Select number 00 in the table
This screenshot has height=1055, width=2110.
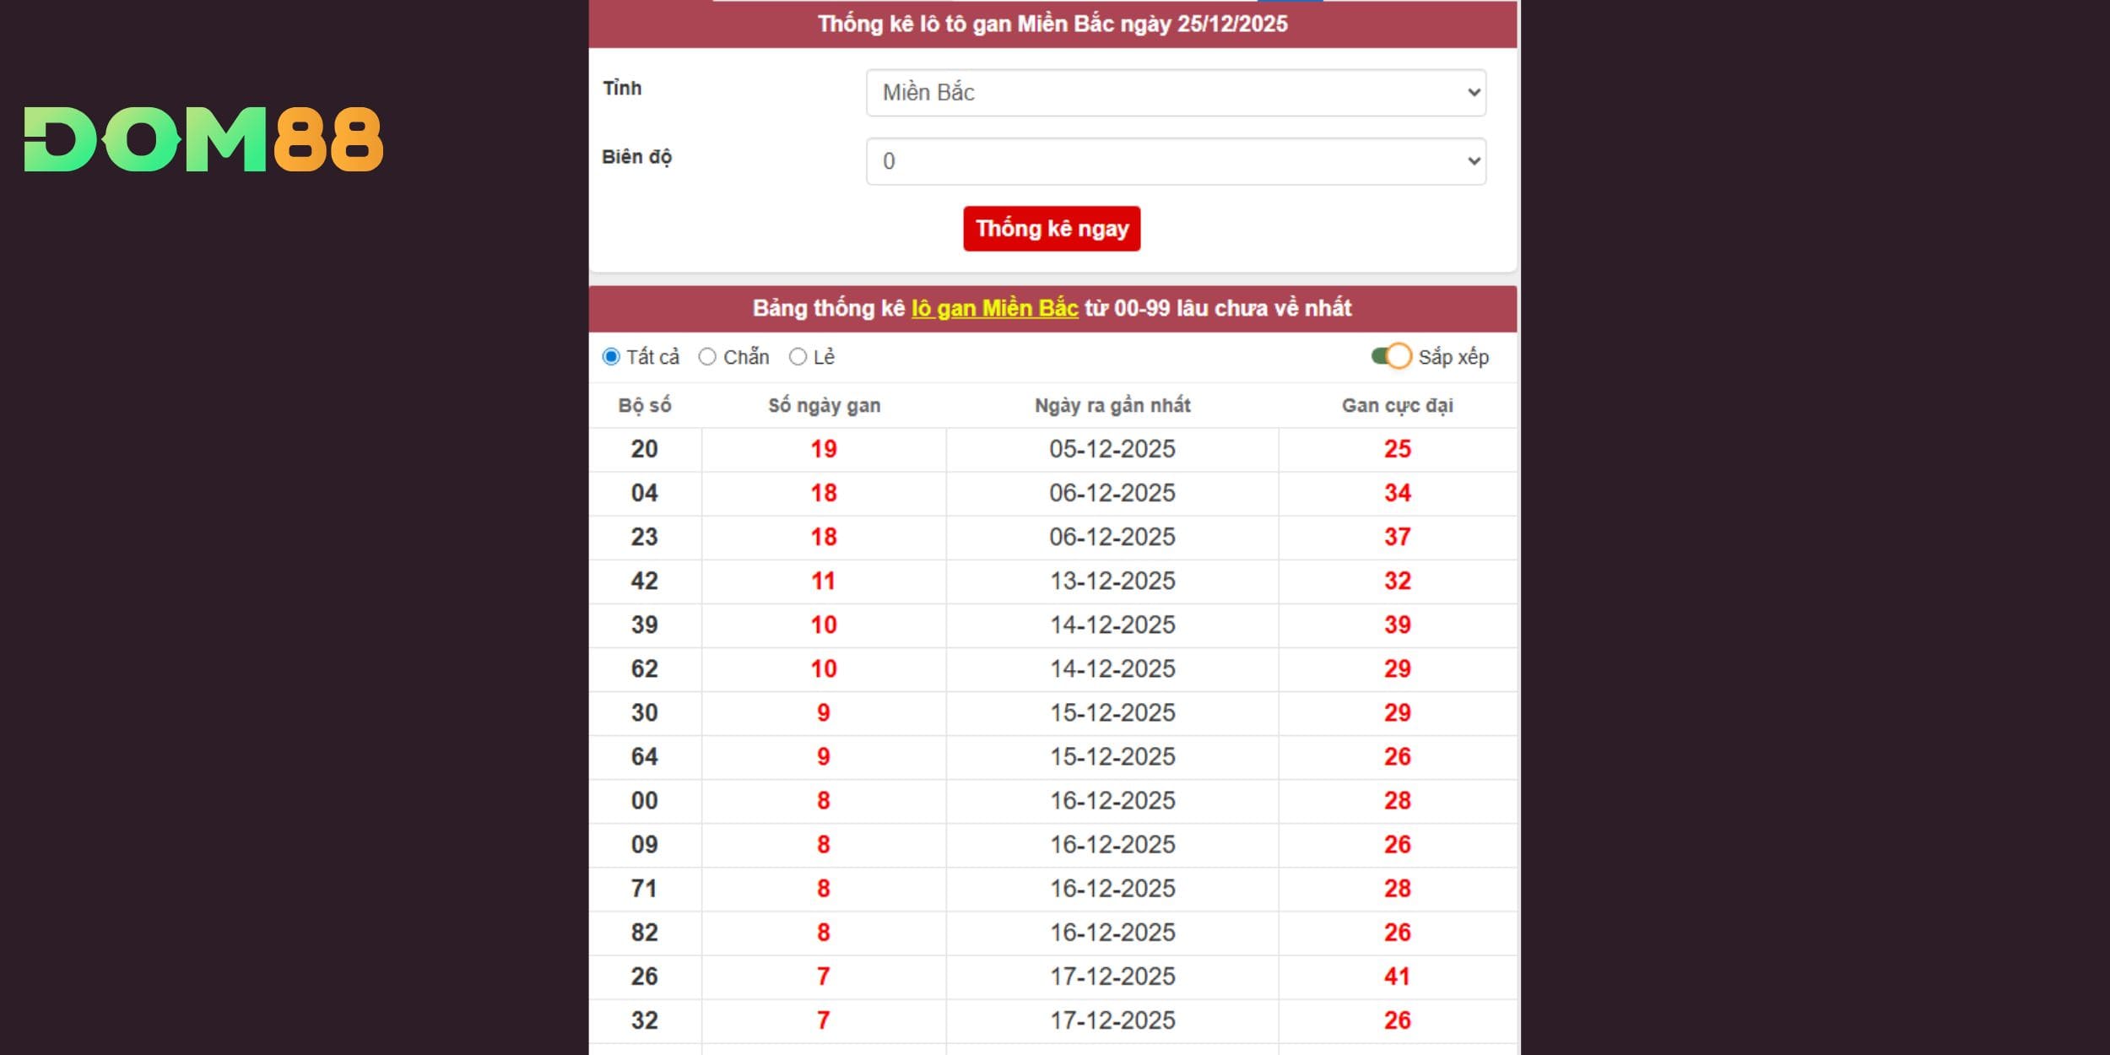point(644,800)
